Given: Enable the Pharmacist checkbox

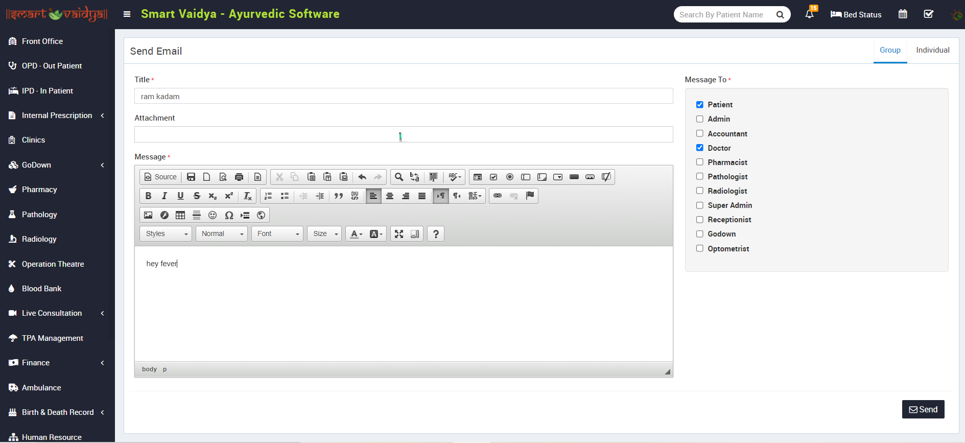Looking at the screenshot, I should 700,162.
